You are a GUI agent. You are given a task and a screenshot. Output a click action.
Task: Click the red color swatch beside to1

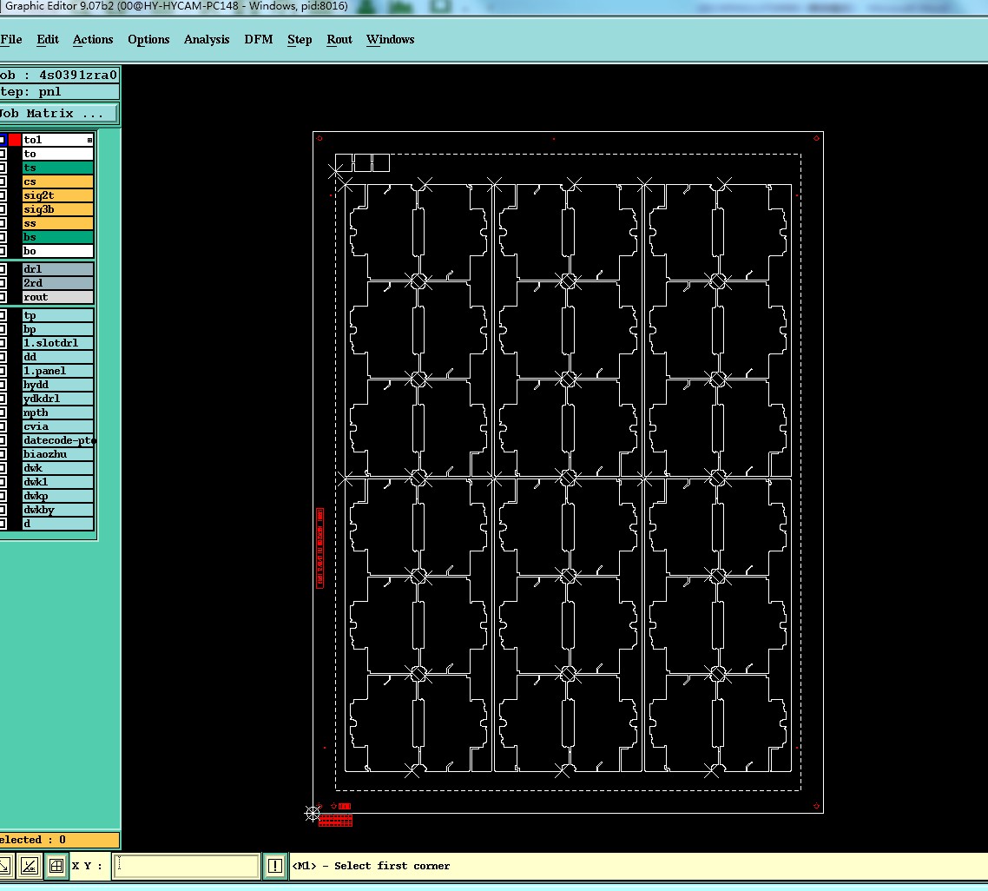point(15,140)
